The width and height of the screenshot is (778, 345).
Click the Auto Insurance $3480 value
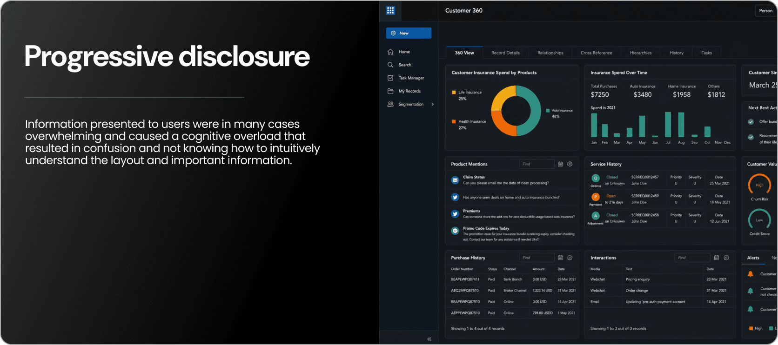[x=643, y=95]
